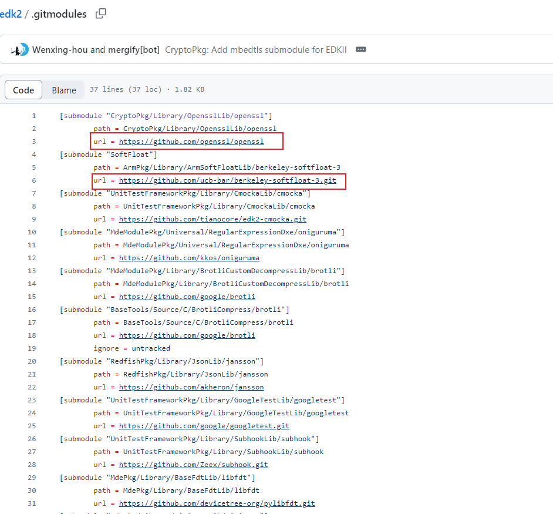Click line number 1 in the gutter

tap(34, 116)
